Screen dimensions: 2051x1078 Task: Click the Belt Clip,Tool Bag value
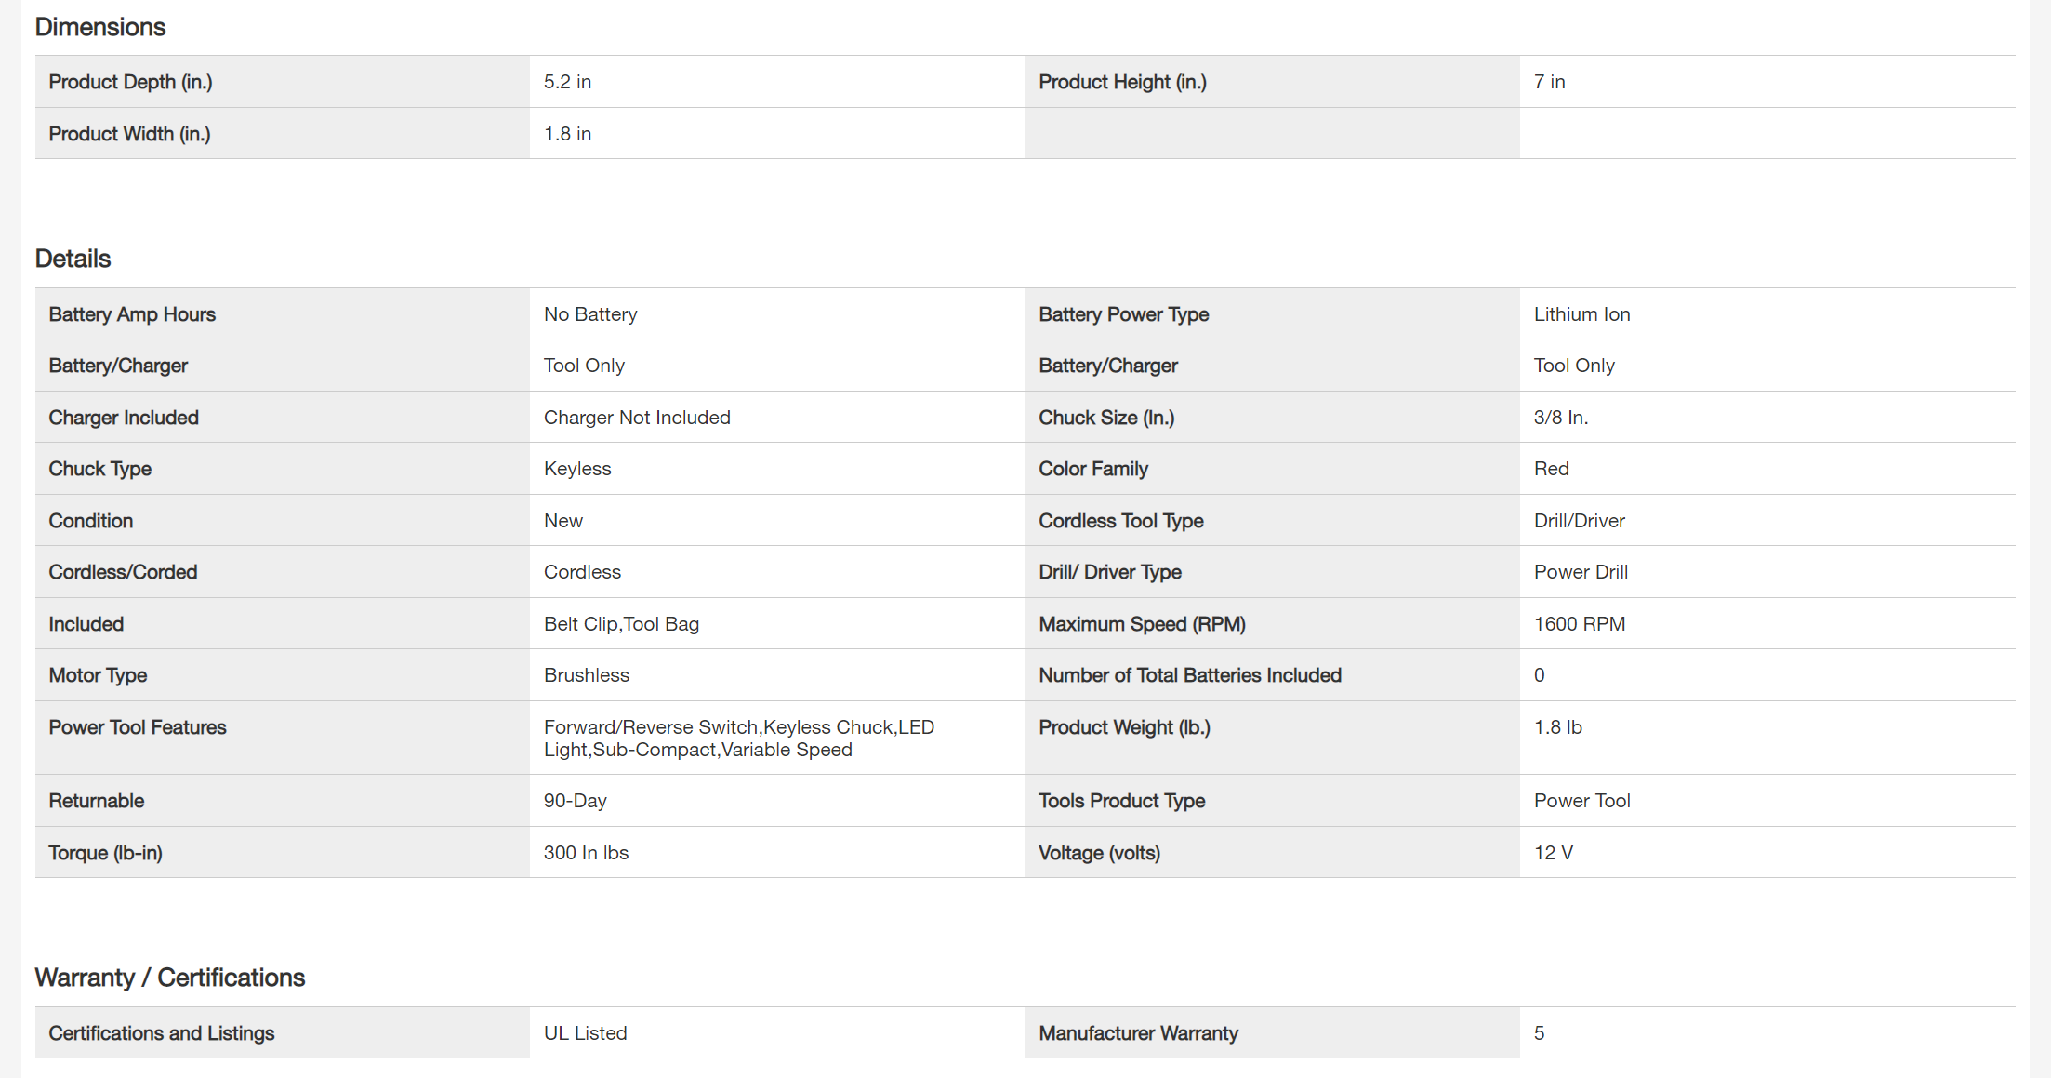pos(621,624)
